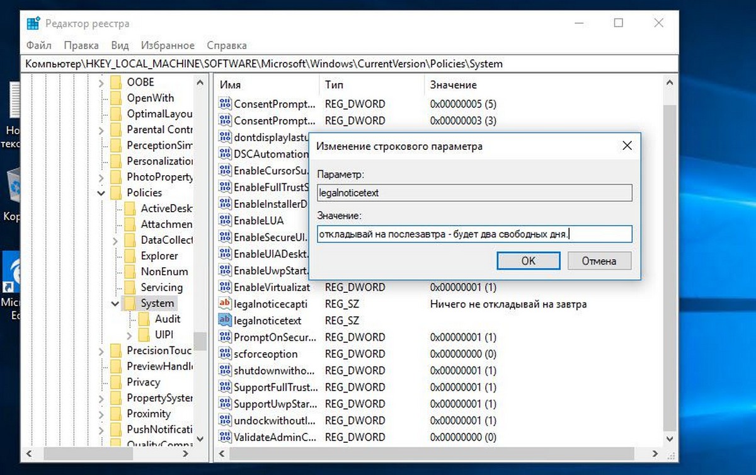Close the string edit dialog
This screenshot has height=475, width=756.
click(627, 146)
